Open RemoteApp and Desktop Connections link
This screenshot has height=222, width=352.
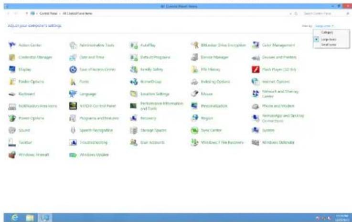click(283, 118)
